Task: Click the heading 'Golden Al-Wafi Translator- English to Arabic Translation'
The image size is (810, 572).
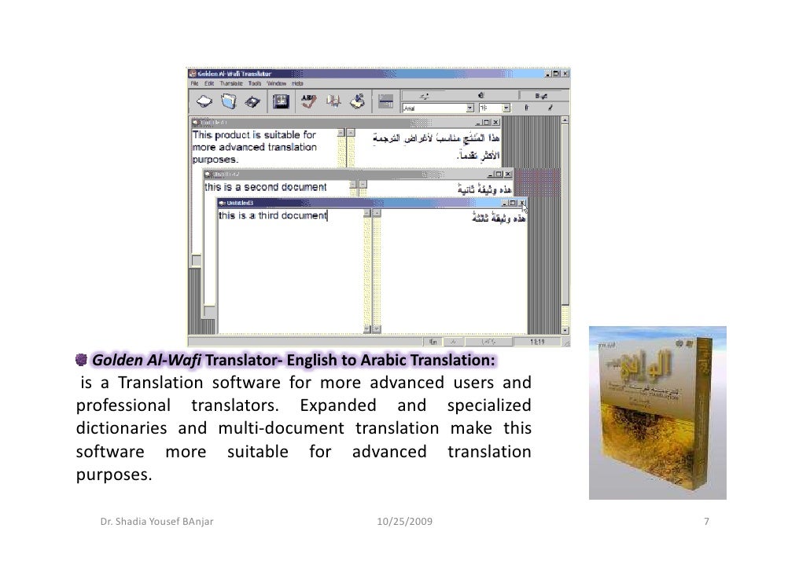Action: click(x=293, y=360)
